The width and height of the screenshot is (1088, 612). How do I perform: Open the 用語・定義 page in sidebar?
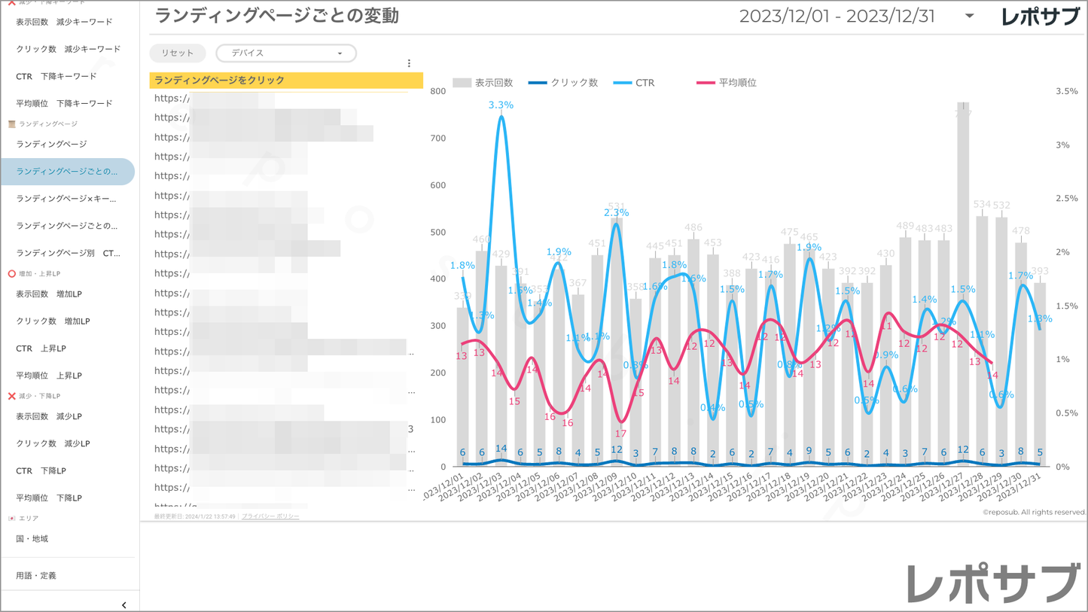point(36,576)
